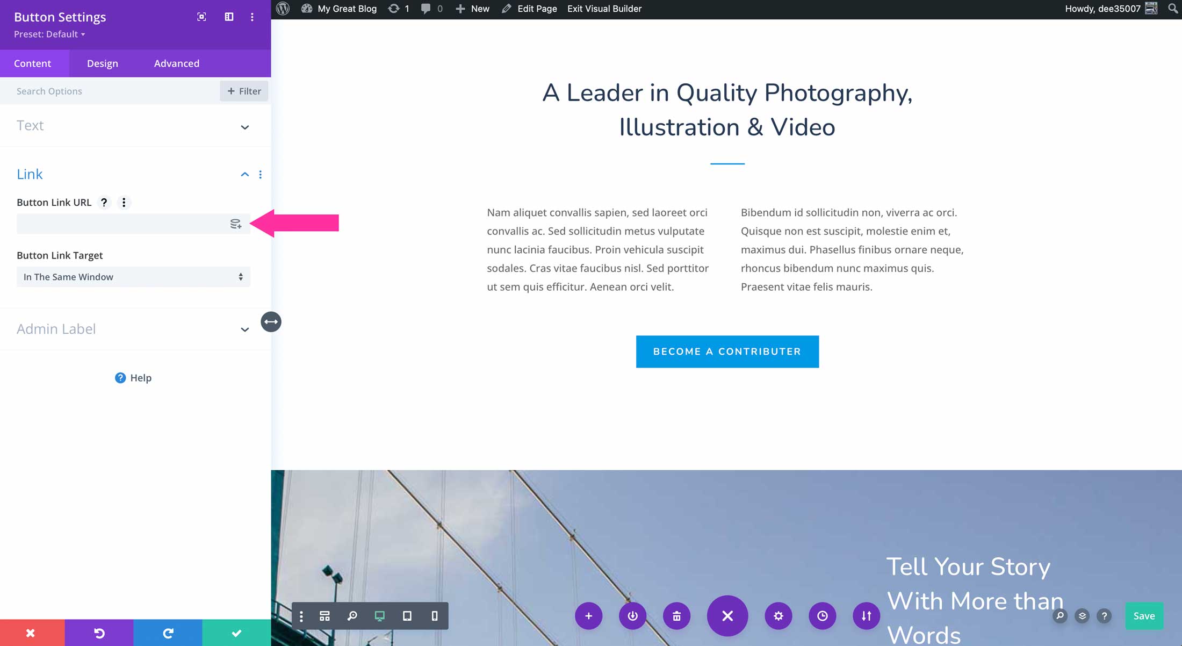Click the save button in bottom right corner
The width and height of the screenshot is (1182, 646).
(1144, 615)
